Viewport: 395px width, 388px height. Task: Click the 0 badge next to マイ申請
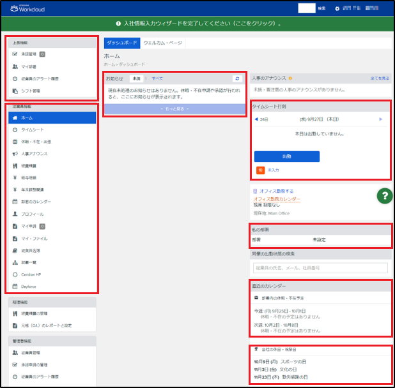[42, 227]
